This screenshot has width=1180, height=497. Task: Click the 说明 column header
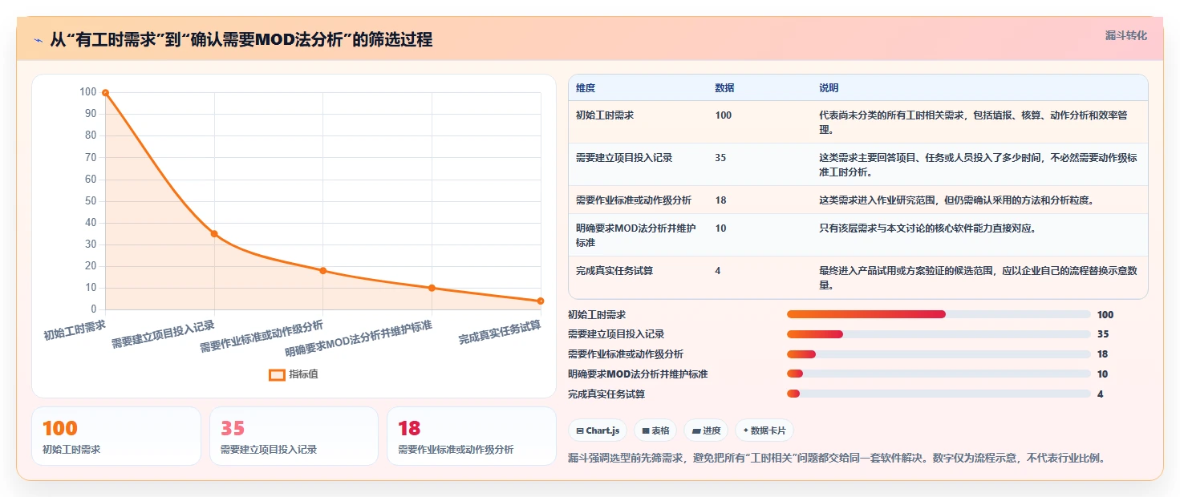829,88
